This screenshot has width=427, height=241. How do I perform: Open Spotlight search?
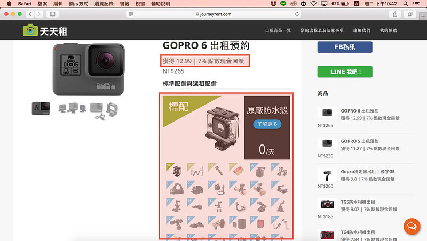[x=406, y=4]
